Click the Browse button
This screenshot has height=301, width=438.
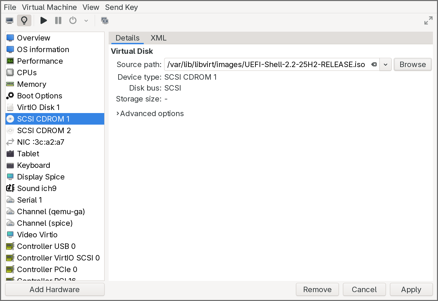click(412, 64)
